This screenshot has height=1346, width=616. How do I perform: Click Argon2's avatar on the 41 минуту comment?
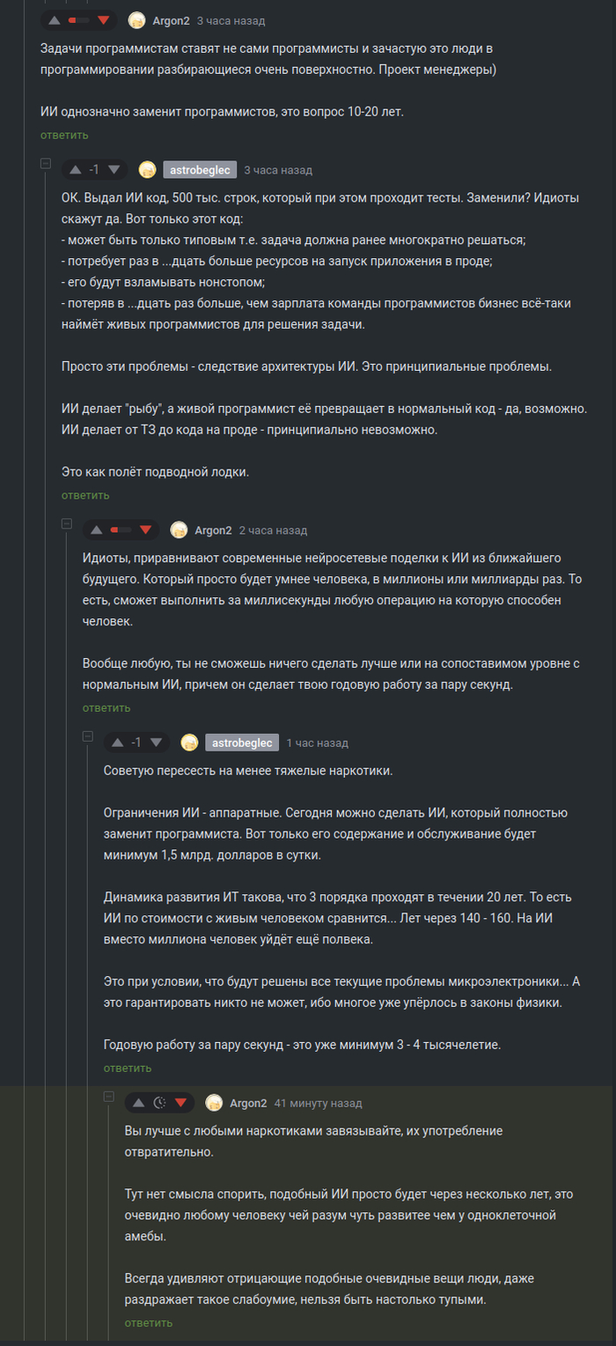214,1103
